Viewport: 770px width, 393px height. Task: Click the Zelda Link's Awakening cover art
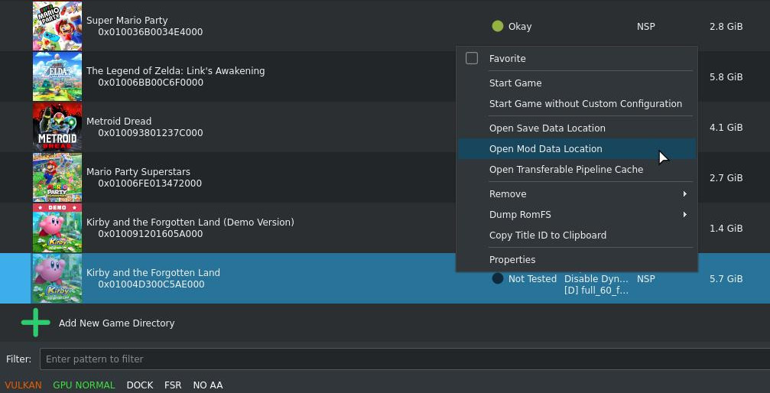(x=57, y=76)
